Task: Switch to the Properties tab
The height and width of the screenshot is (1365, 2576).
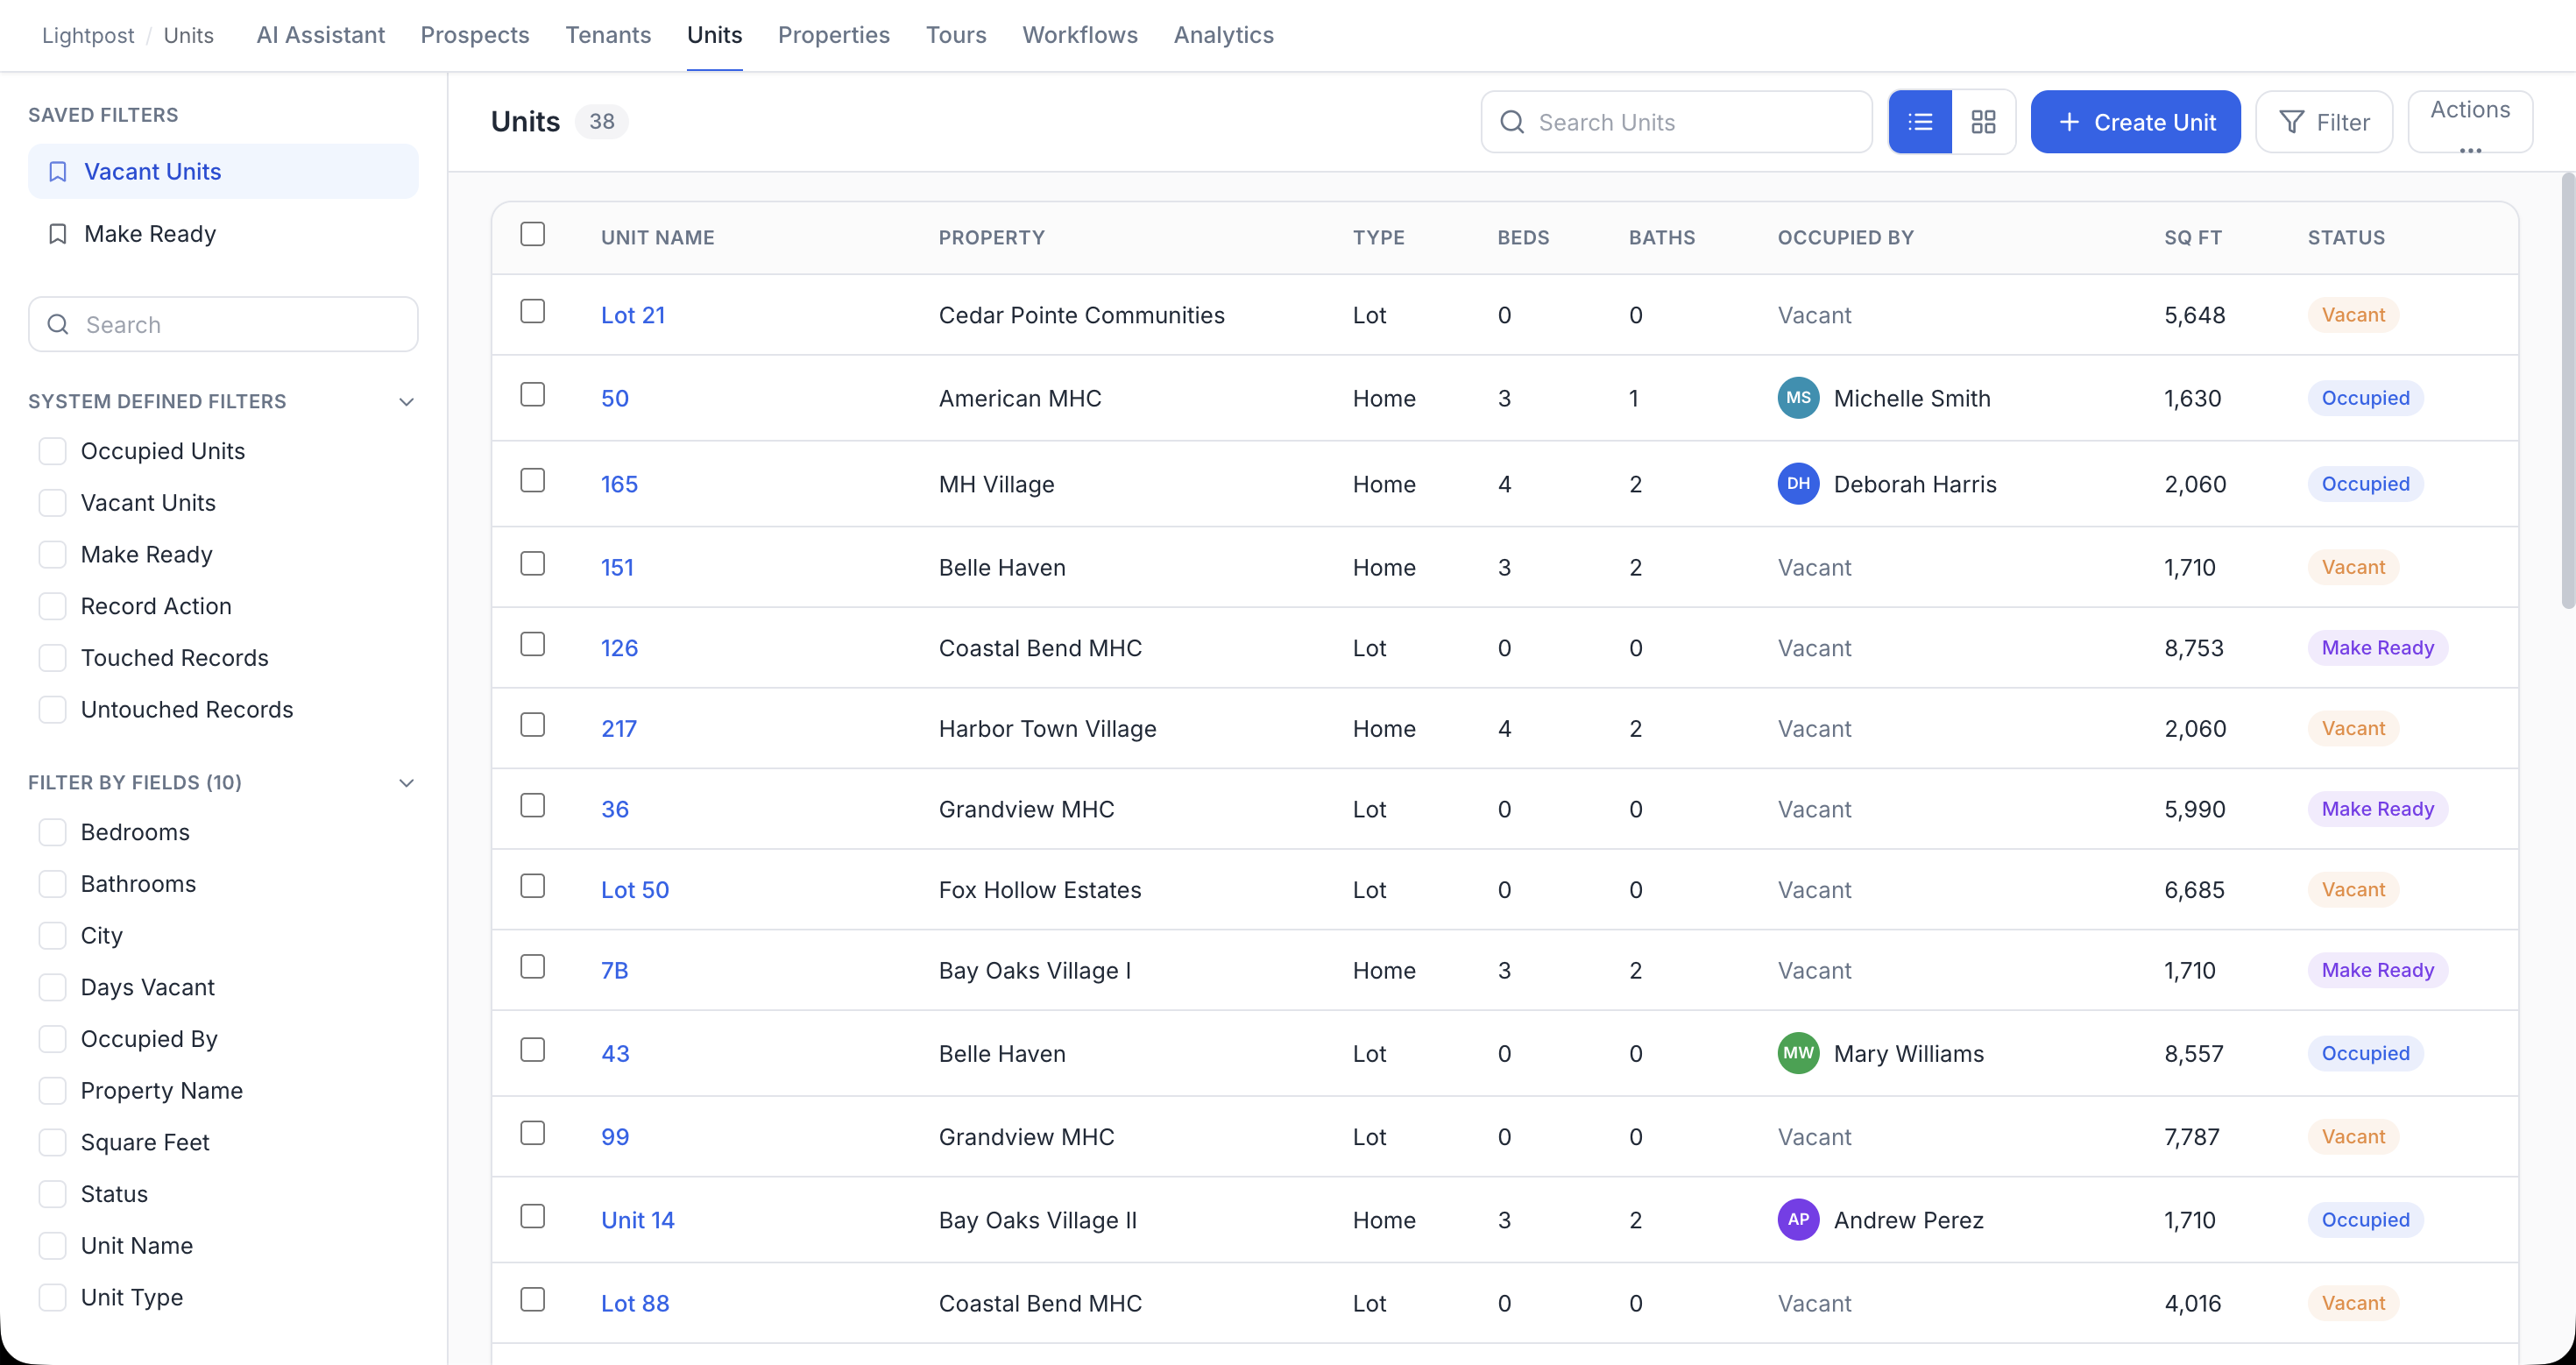Action: pyautogui.click(x=834, y=35)
